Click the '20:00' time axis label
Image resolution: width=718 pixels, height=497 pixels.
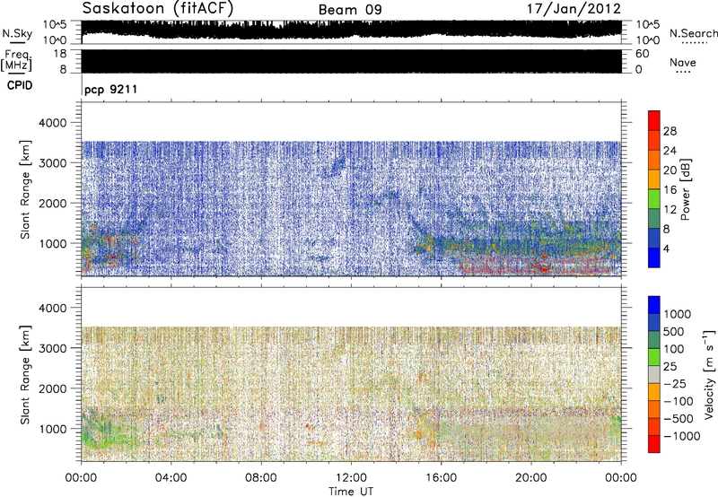[x=530, y=478]
